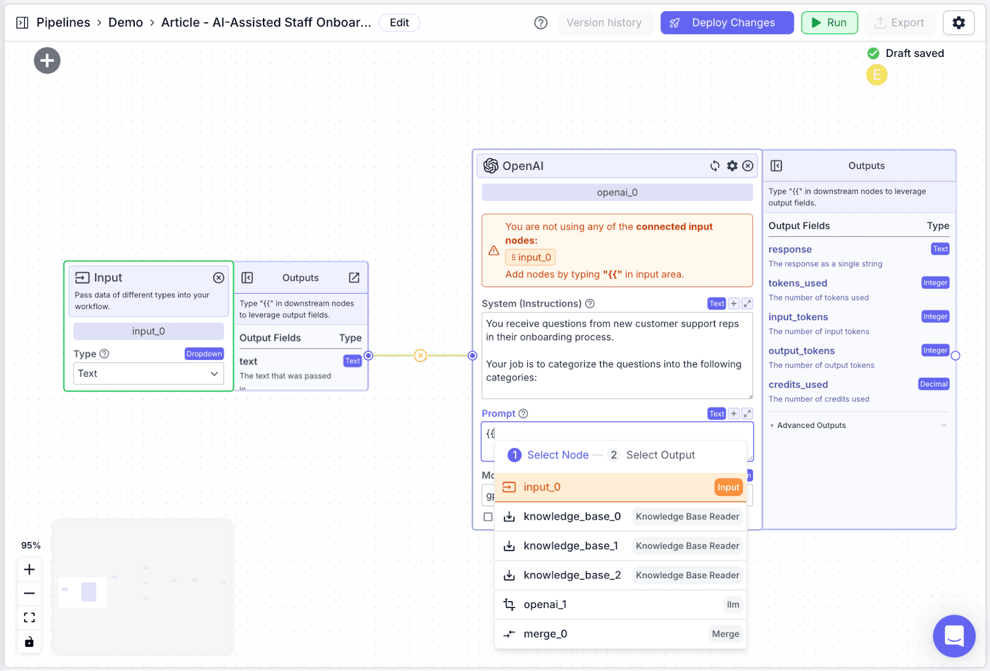The height and width of the screenshot is (671, 990).
Task: Select knowledge_base_0 from node list
Action: [x=621, y=516]
